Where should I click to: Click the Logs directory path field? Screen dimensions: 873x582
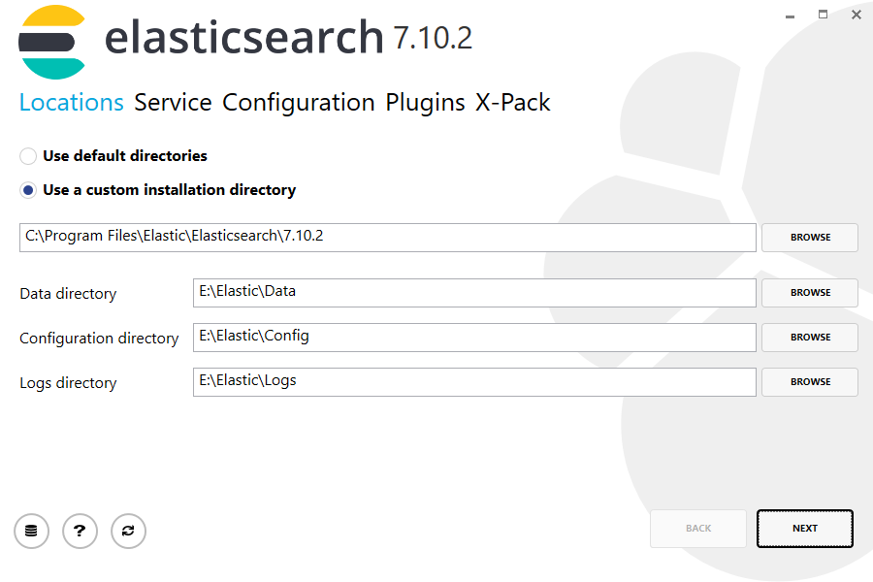tap(474, 381)
